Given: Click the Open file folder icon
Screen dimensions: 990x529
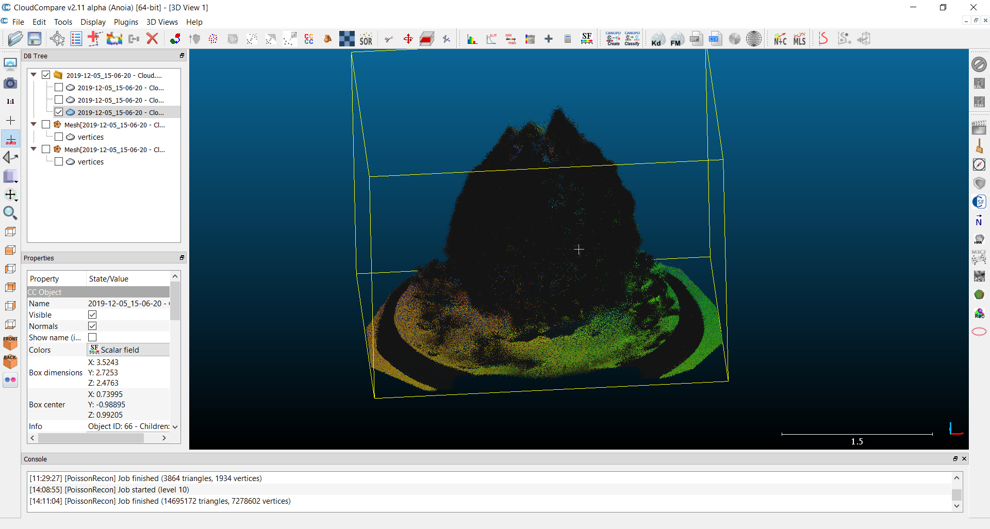Looking at the screenshot, I should click(x=15, y=39).
